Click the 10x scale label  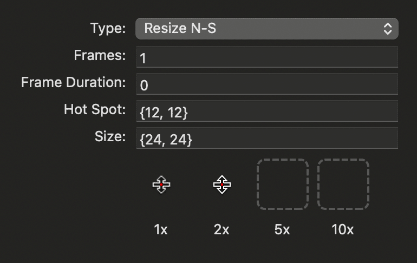(x=343, y=229)
